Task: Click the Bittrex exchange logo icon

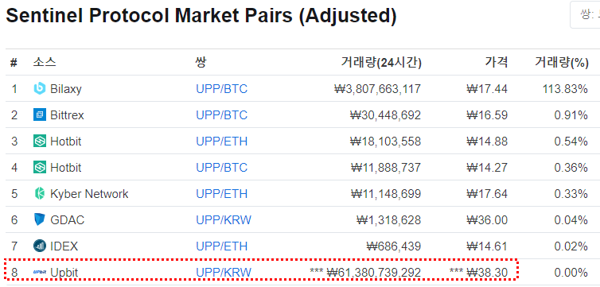Action: point(40,114)
